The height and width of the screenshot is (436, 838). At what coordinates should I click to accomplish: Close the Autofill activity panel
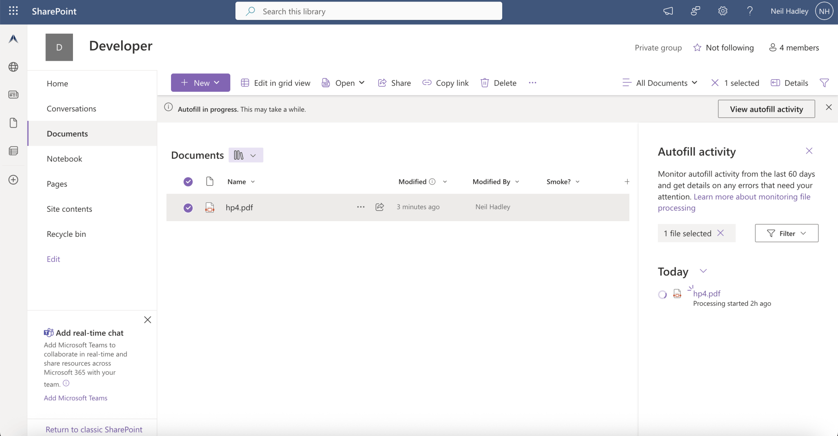[809, 151]
